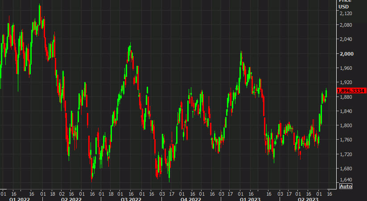Click the USD currency label
The image size is (367, 201).
344,7
